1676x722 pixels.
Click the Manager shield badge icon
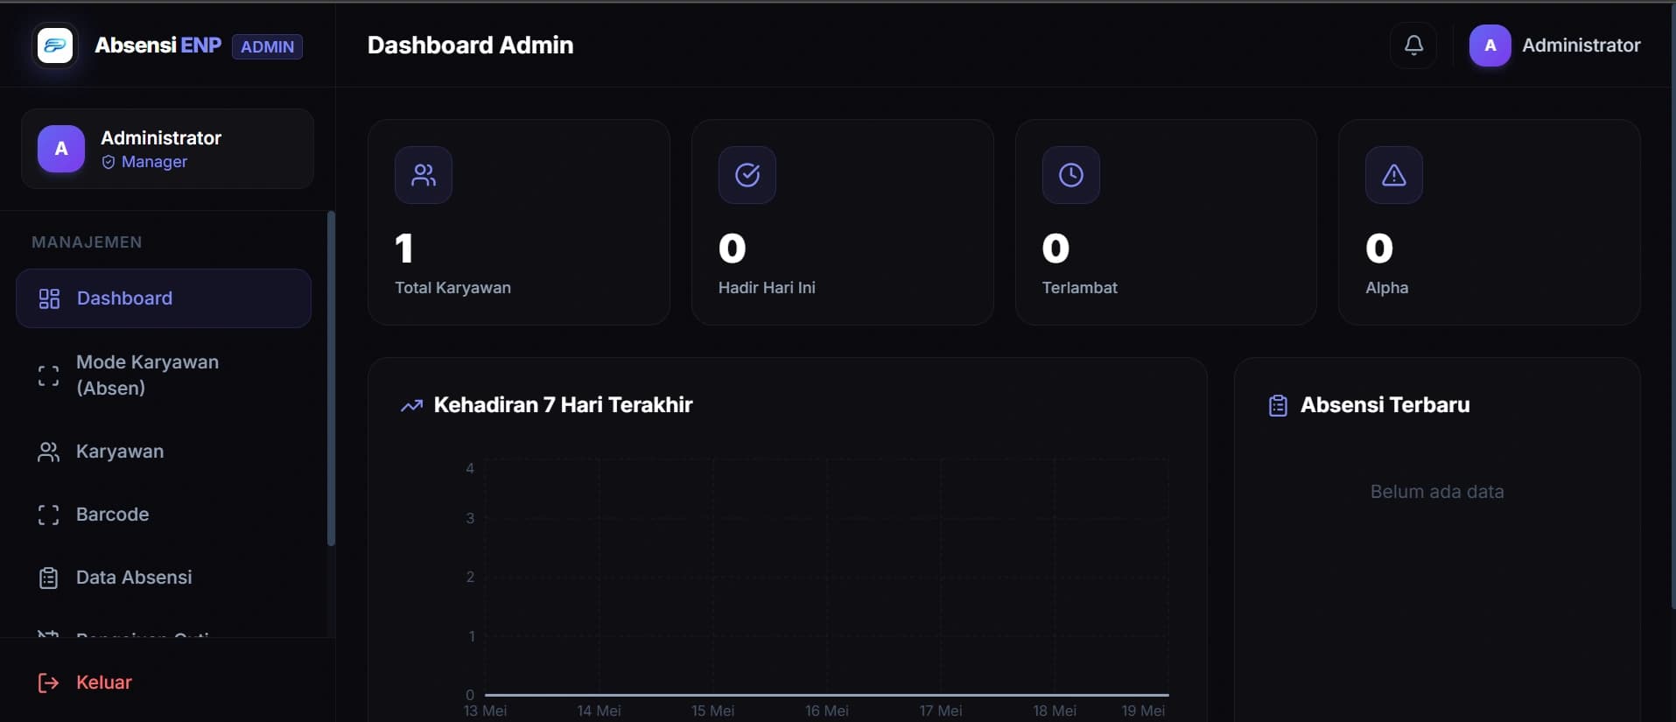[109, 162]
